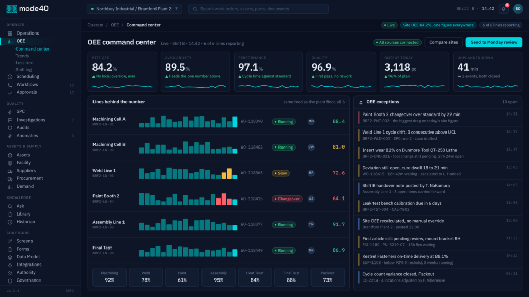Open the Paint Booth 2 changeover exception
Screen dimensions: 529x297
point(438,118)
